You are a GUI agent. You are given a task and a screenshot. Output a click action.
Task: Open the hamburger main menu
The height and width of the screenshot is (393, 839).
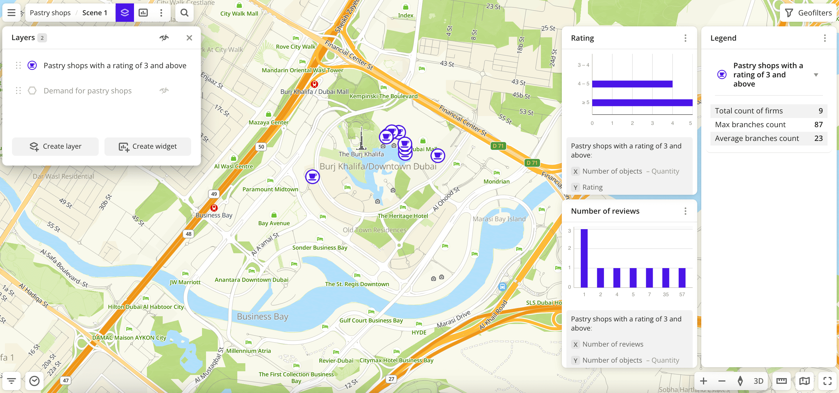11,13
